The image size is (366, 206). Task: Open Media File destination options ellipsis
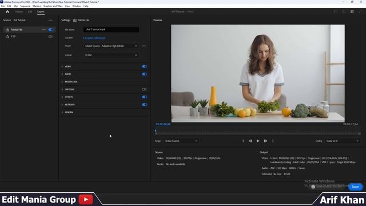[44, 30]
